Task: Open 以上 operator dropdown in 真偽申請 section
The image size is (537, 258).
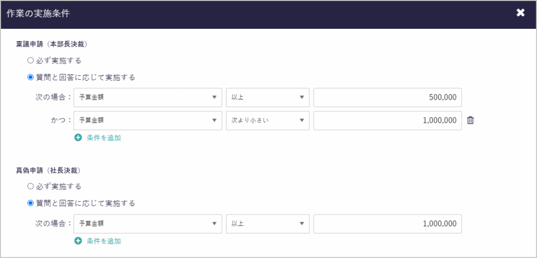Action: 267,223
